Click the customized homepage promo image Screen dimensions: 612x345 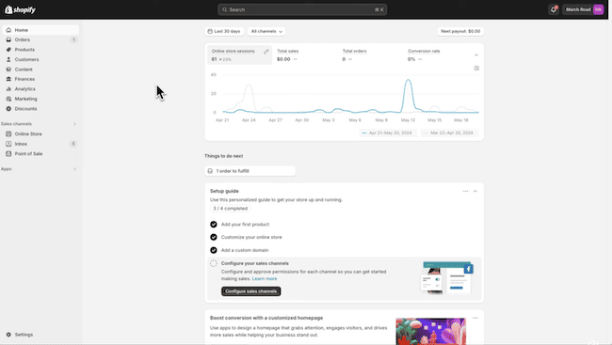tap(430, 331)
